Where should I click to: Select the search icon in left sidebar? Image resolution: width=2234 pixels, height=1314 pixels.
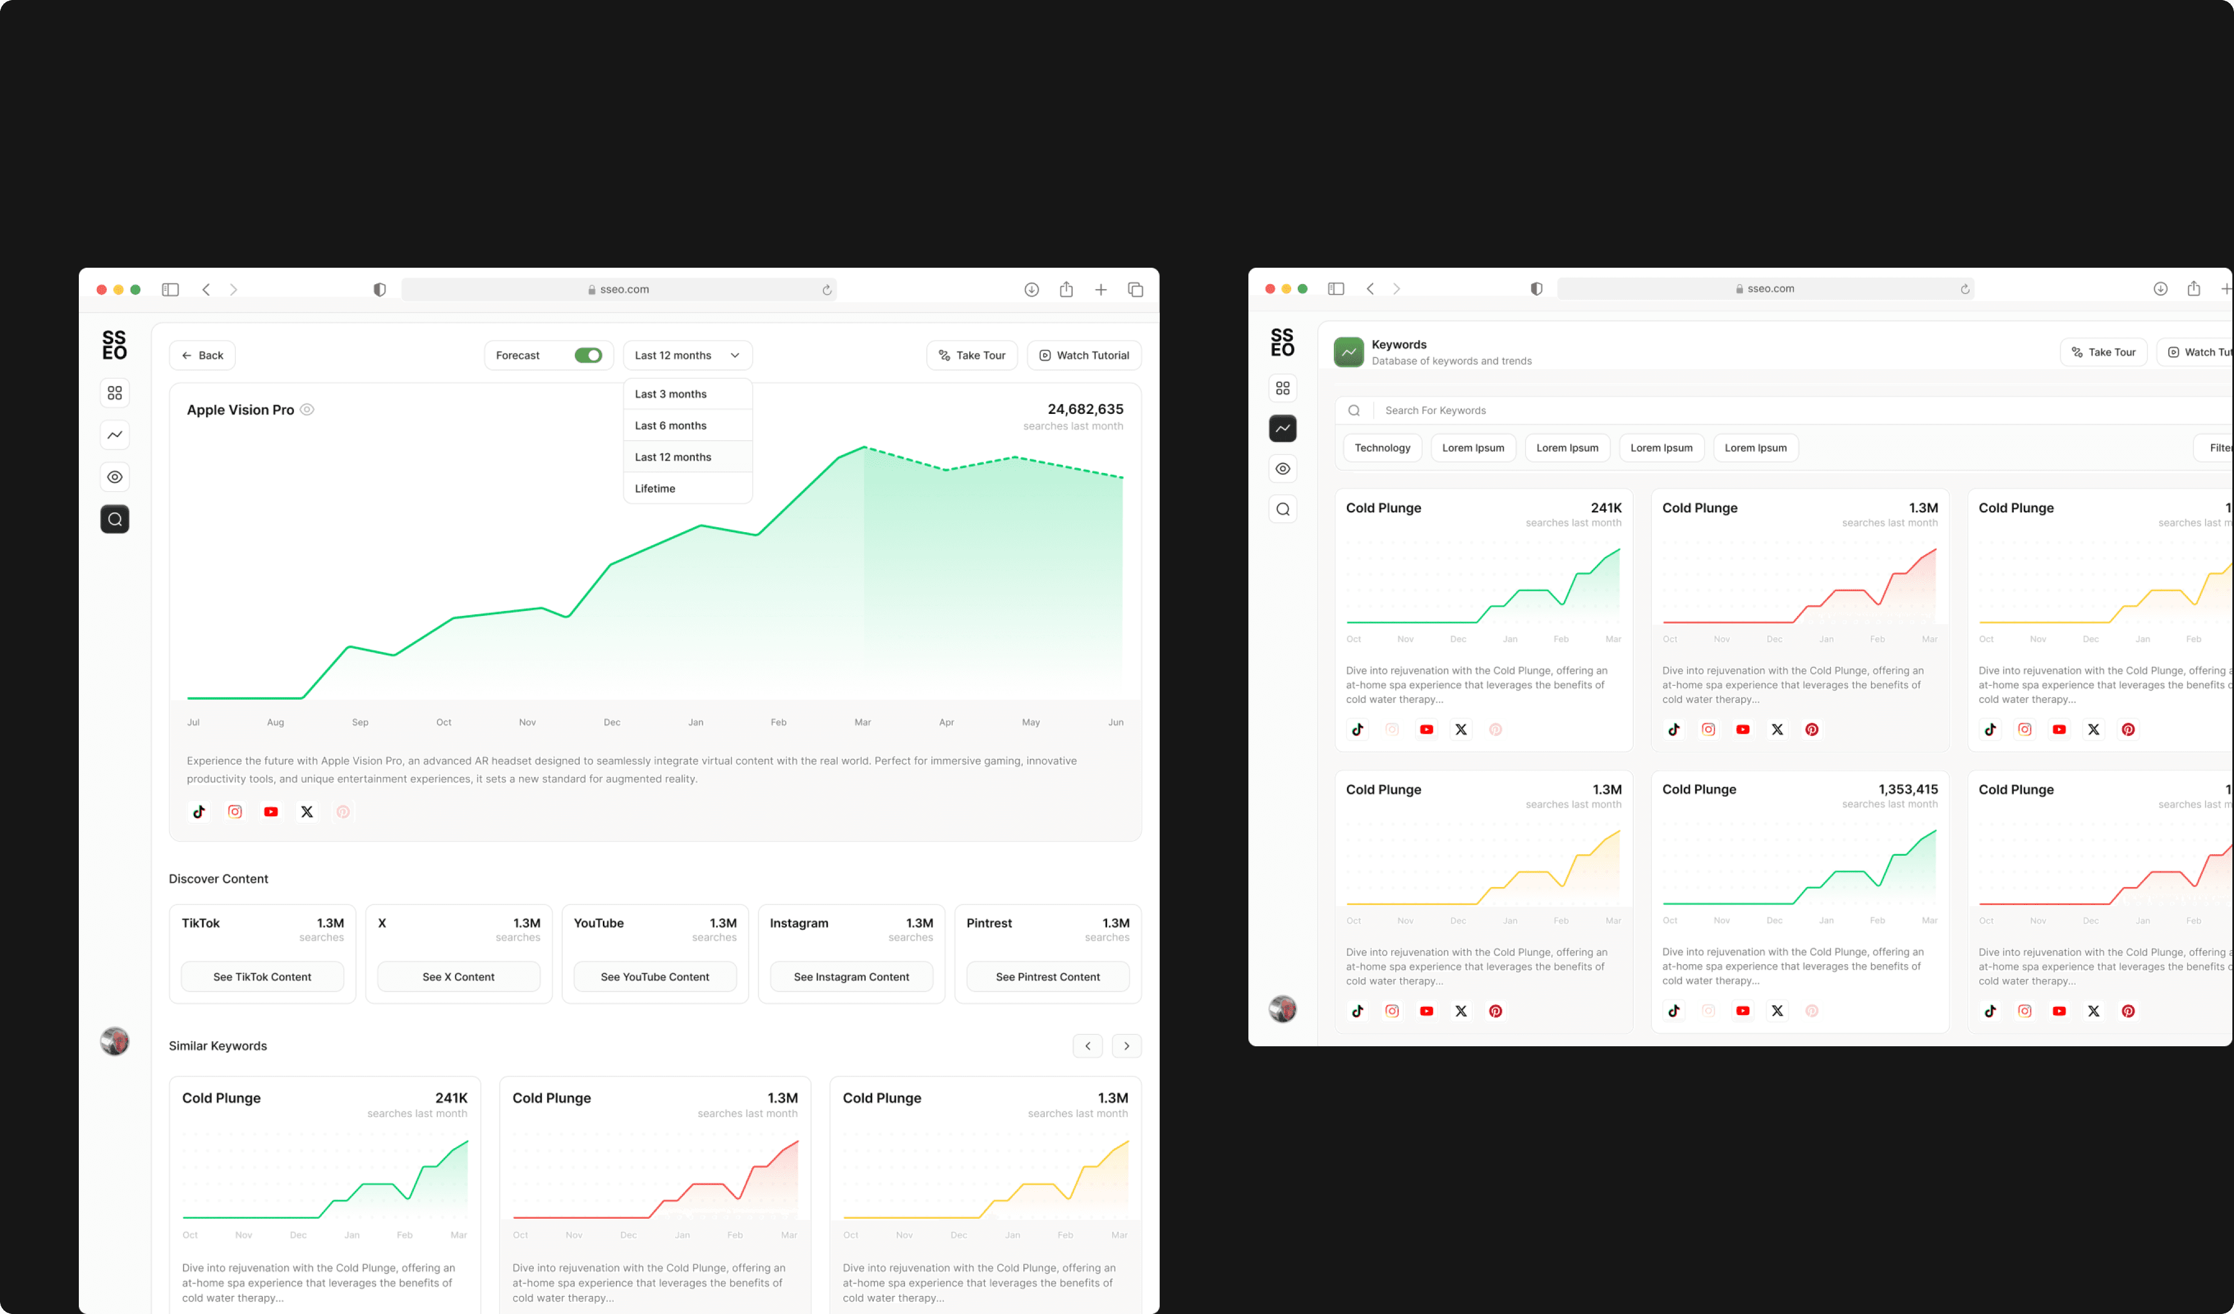pyautogui.click(x=114, y=520)
